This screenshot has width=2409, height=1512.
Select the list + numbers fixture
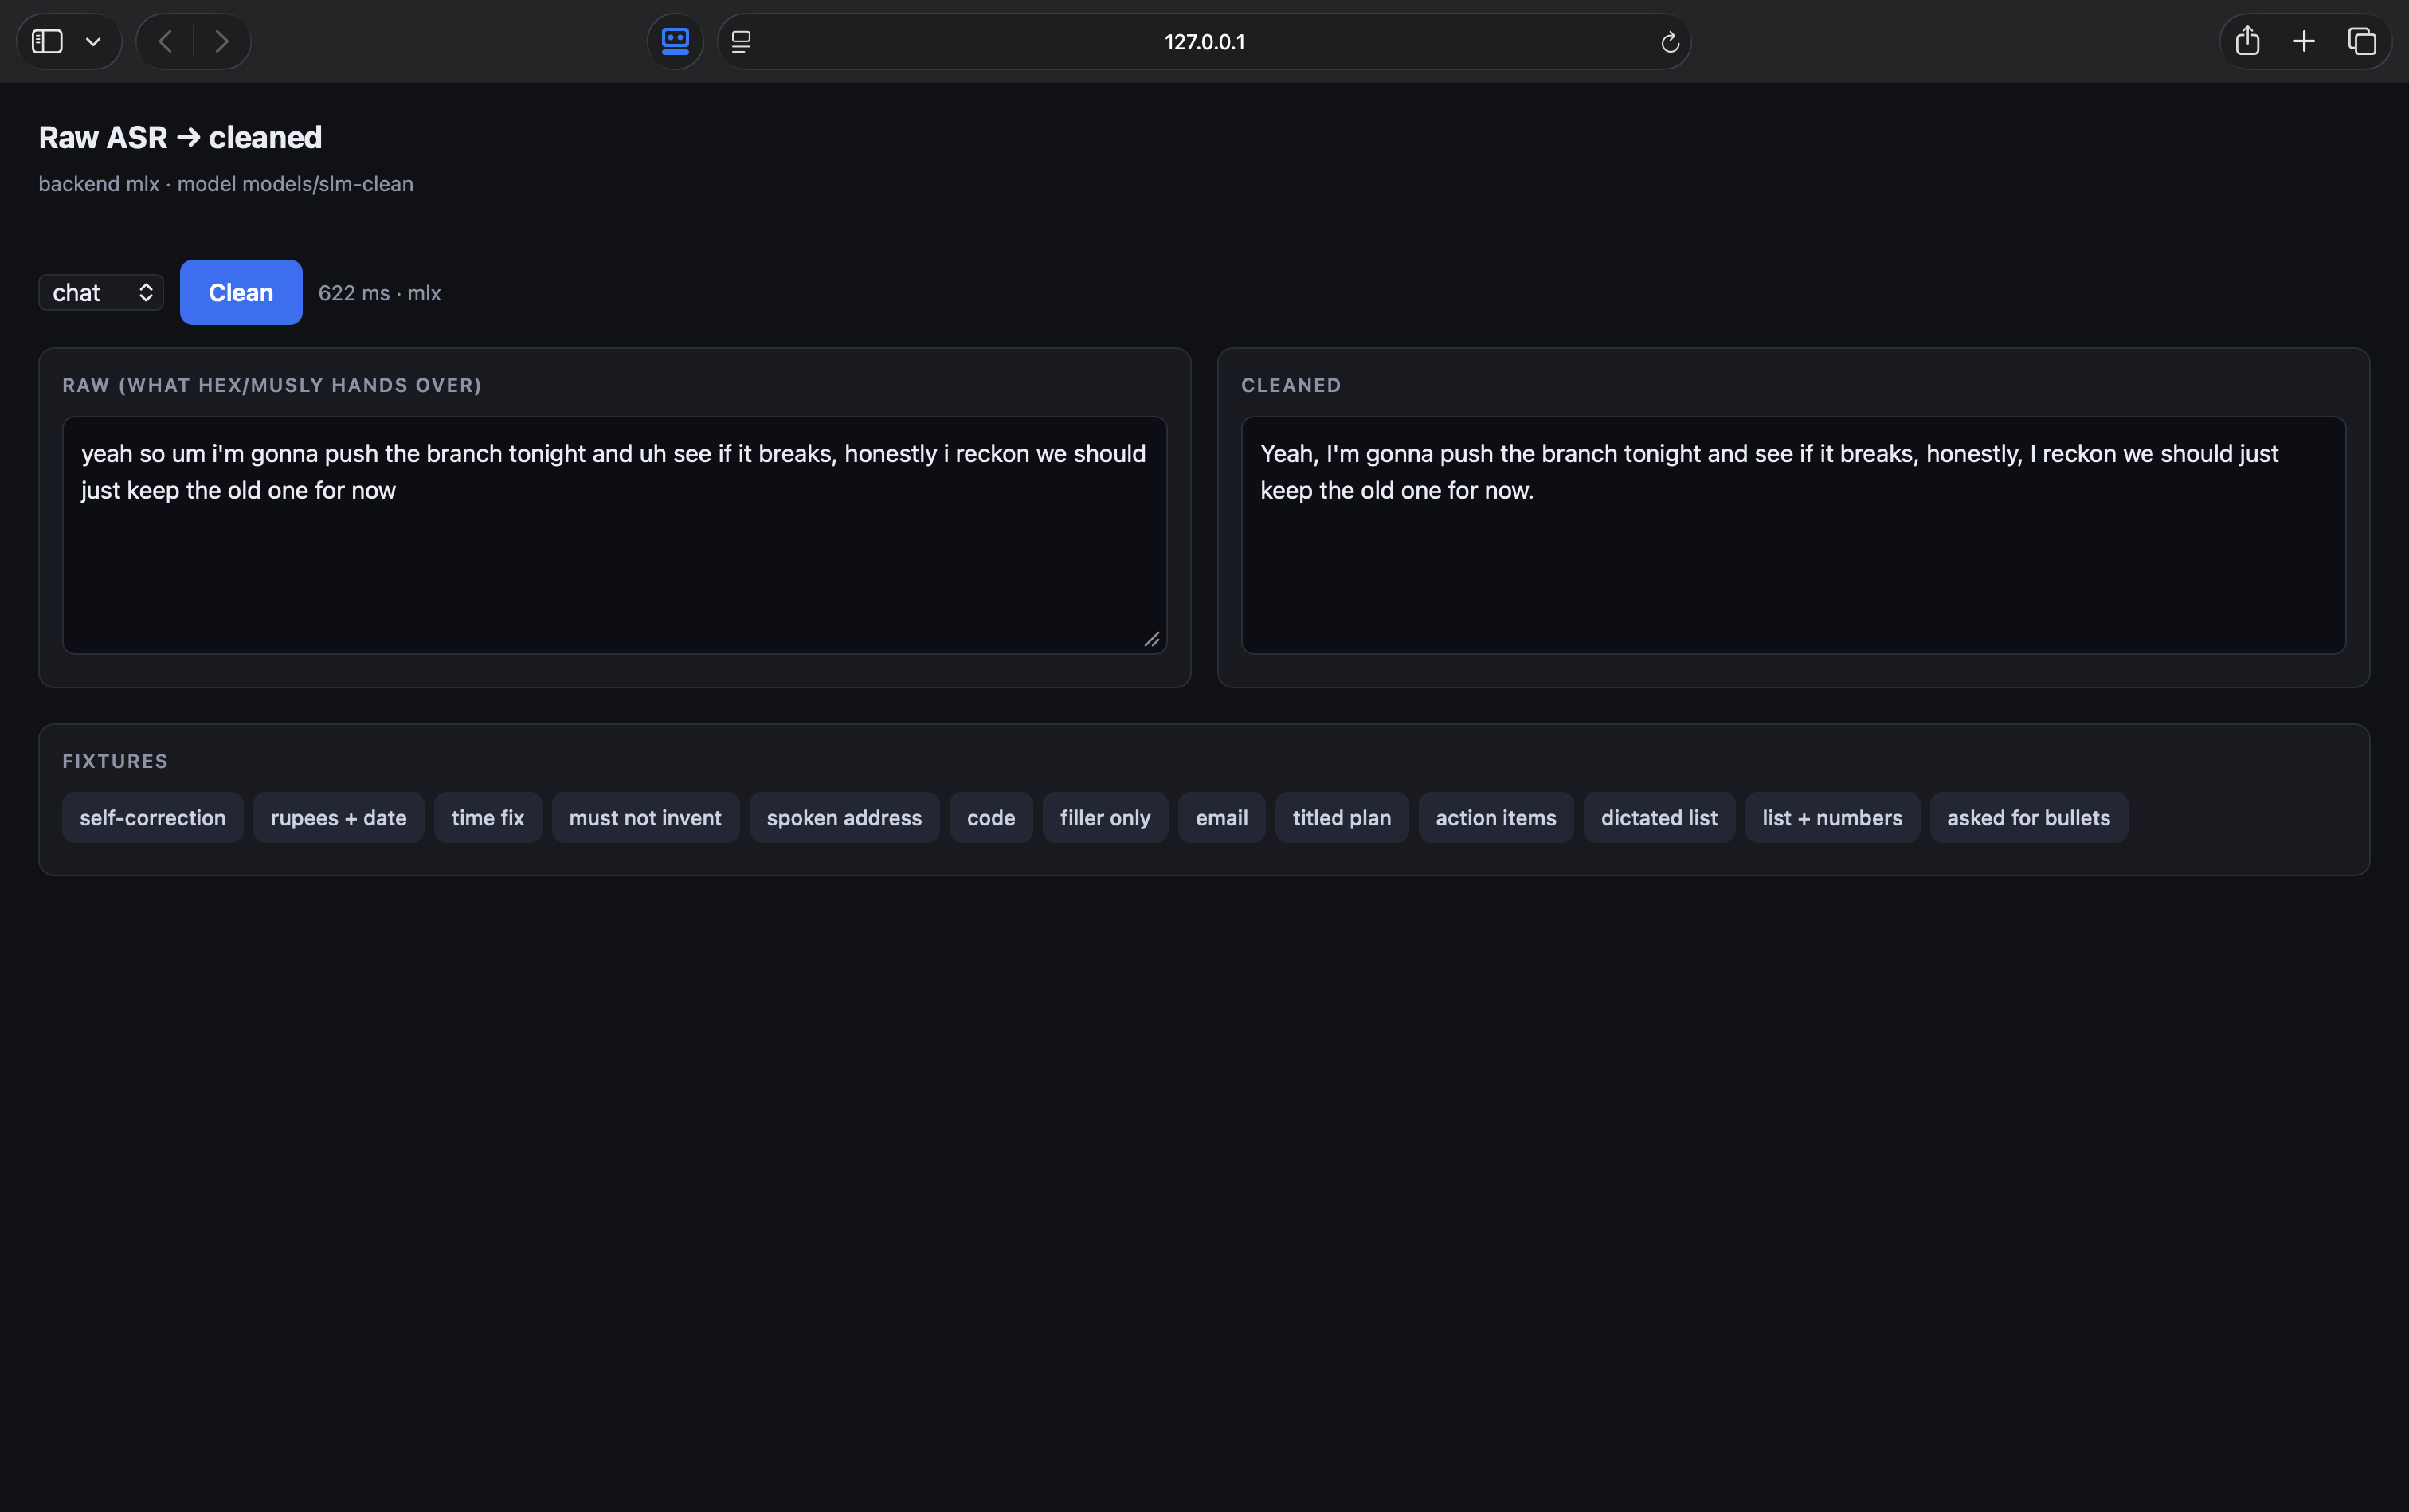[1832, 817]
